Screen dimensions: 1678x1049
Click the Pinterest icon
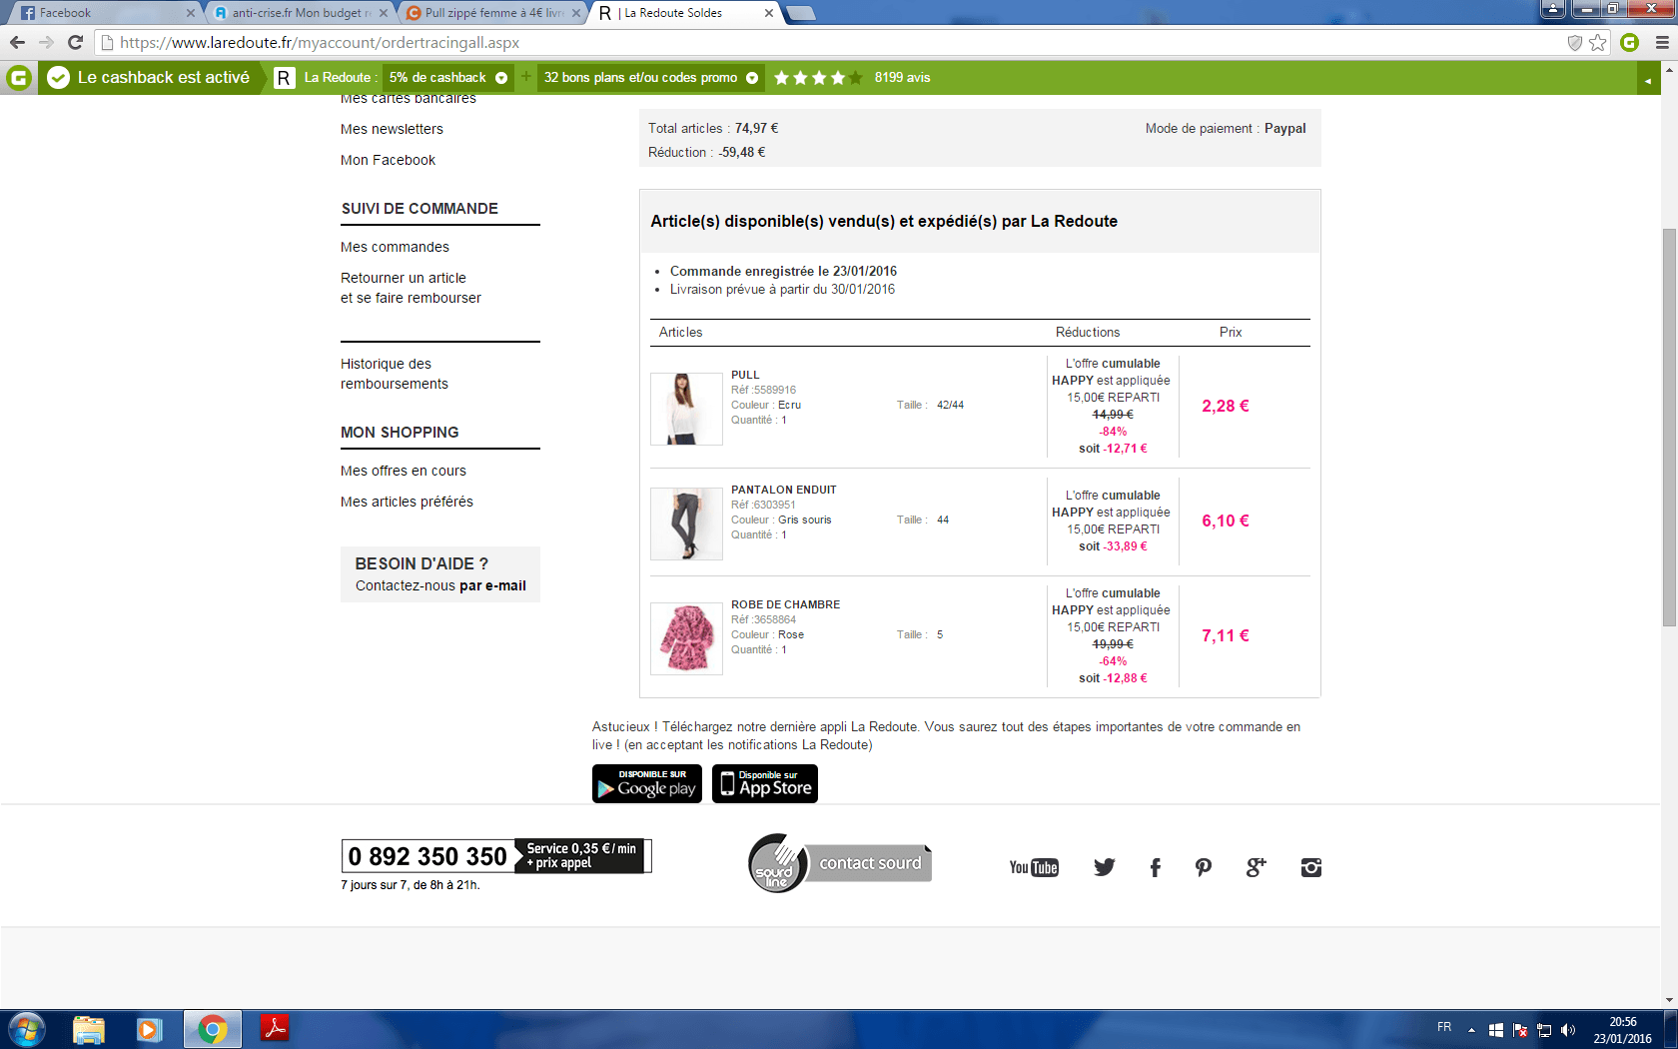point(1204,867)
